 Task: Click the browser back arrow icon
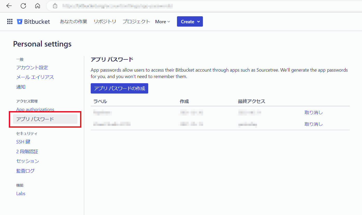(x=9, y=6)
